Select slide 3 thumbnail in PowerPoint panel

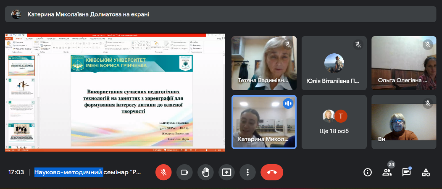tap(21, 110)
